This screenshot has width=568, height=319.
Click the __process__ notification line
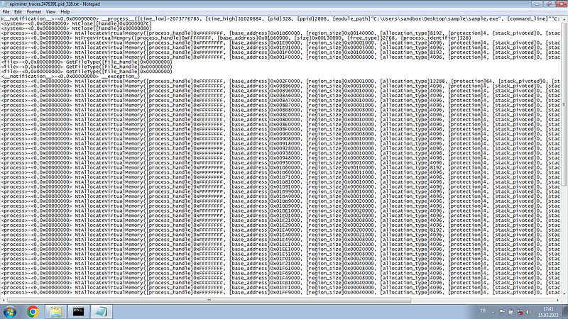coord(280,18)
